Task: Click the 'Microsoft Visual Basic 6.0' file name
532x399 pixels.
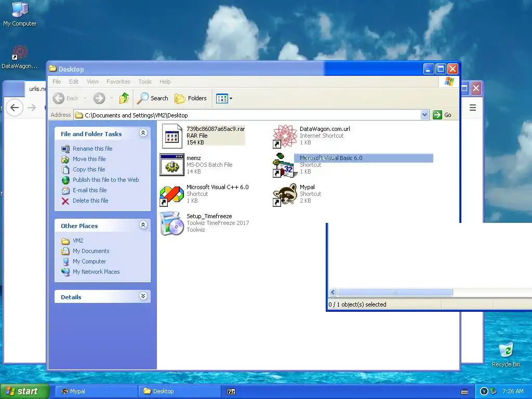Action: click(331, 158)
